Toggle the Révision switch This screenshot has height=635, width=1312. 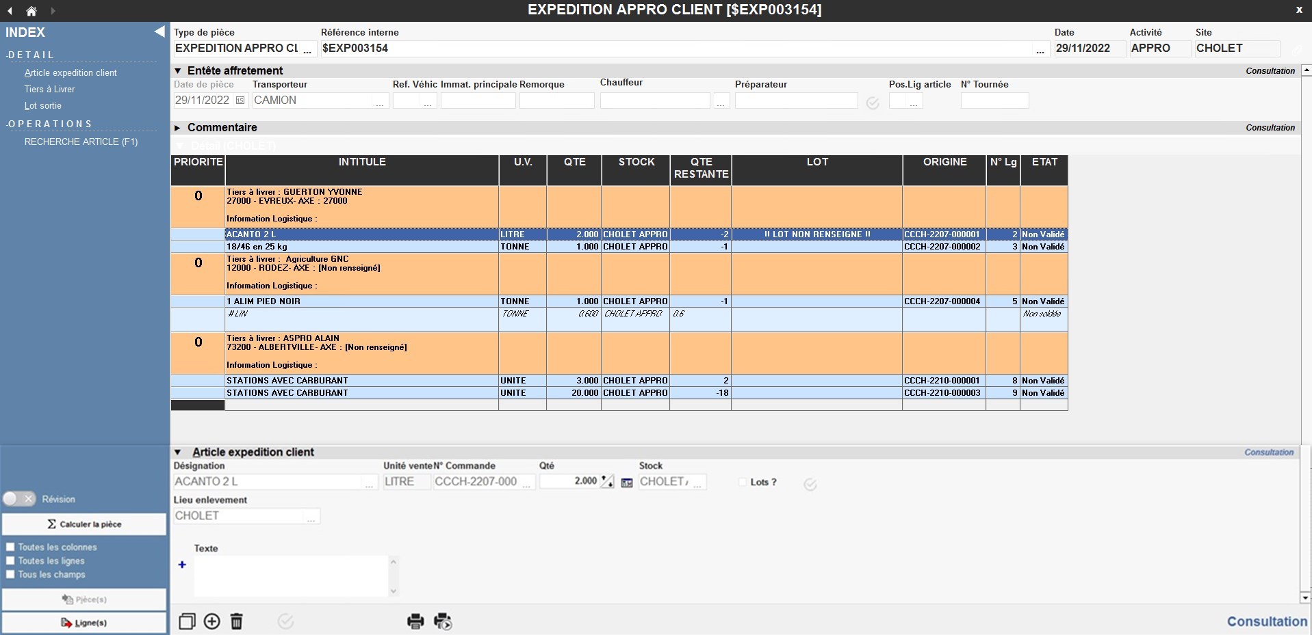(18, 499)
